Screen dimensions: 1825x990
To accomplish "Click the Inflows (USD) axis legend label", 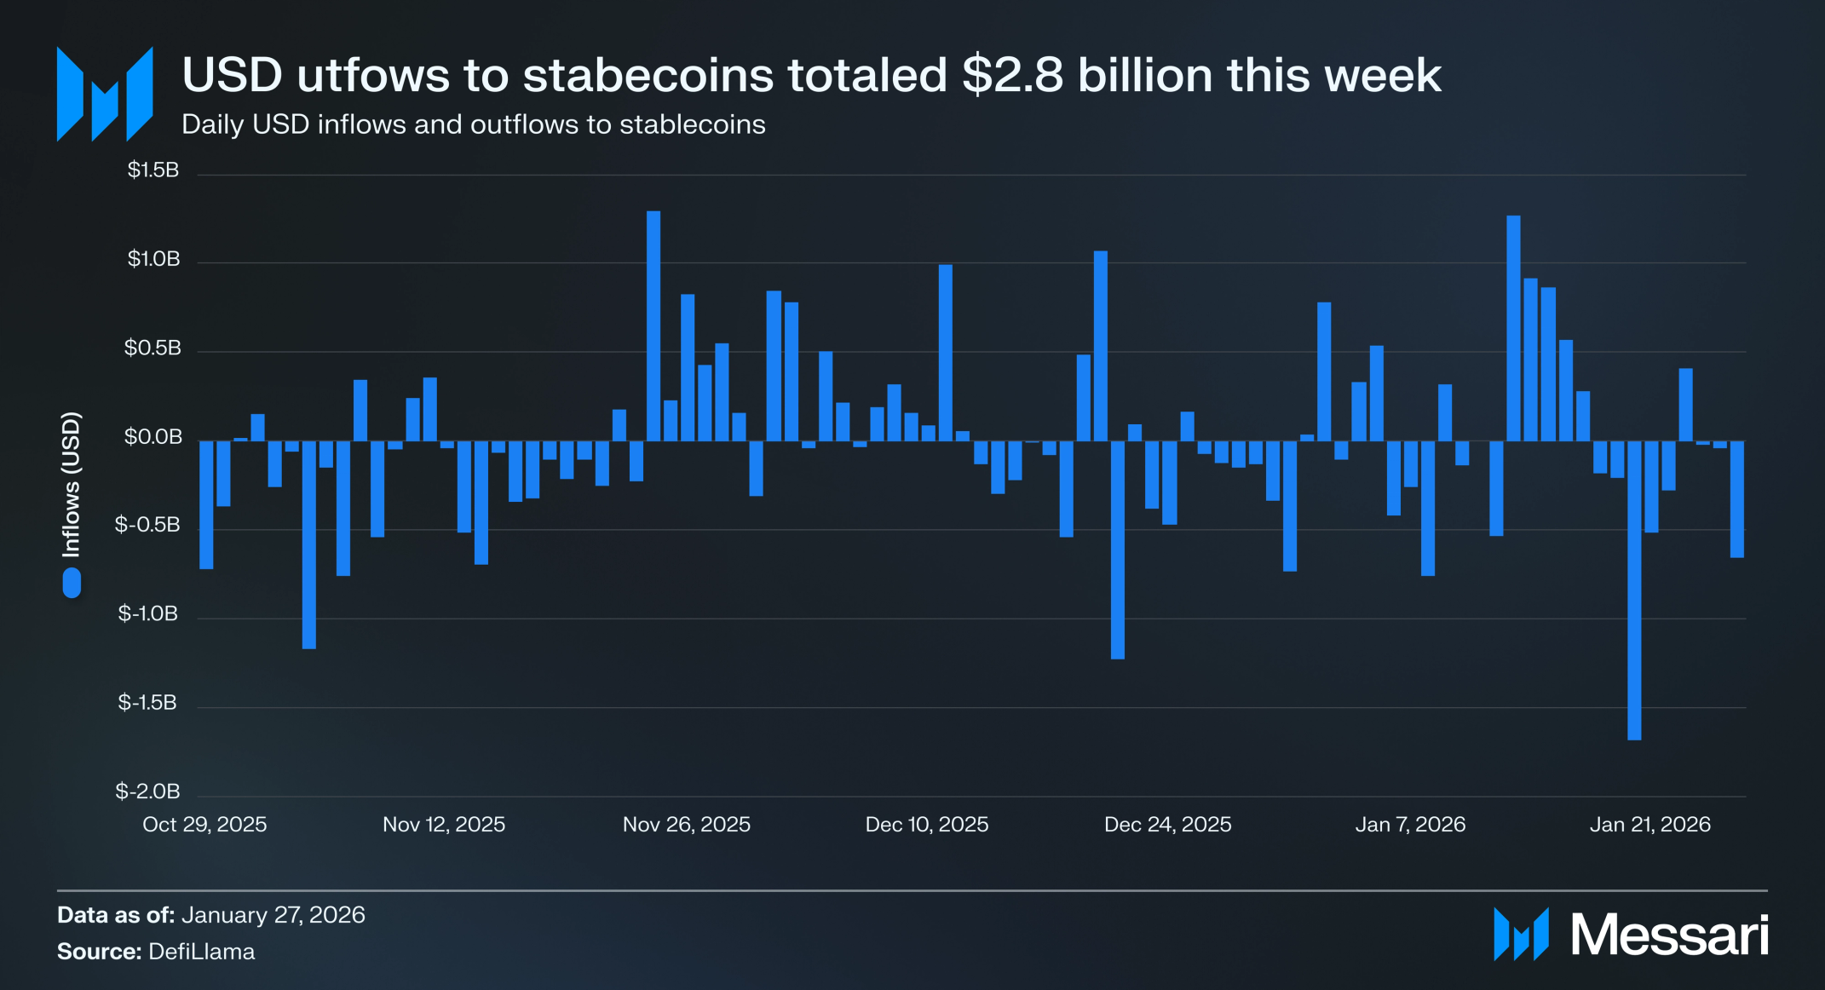I will (72, 484).
